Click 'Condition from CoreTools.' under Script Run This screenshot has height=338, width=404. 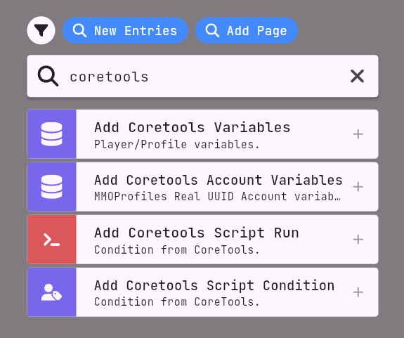click(176, 249)
